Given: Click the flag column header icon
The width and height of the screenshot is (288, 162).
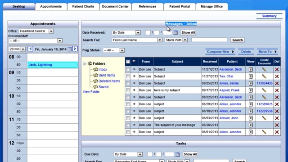Looking at the screenshot, I should [134, 61].
